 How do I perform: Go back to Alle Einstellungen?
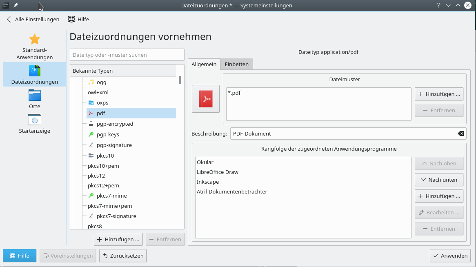(33, 19)
